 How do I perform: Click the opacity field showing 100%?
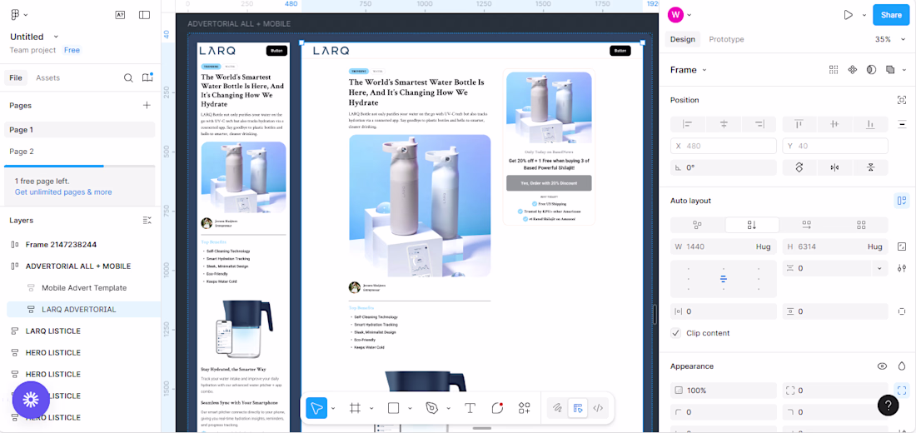[x=723, y=391]
